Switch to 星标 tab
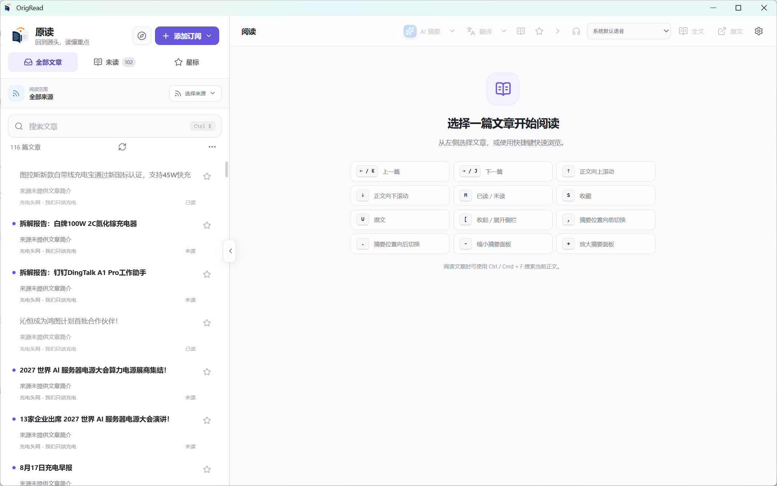 point(187,62)
